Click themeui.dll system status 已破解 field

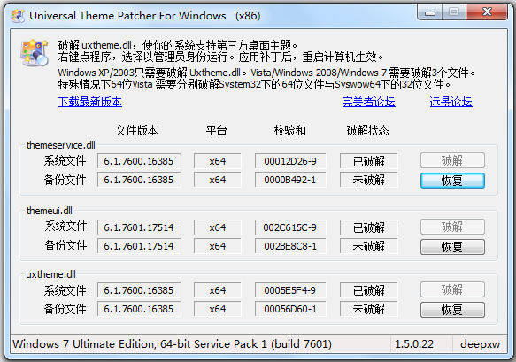[368, 227]
